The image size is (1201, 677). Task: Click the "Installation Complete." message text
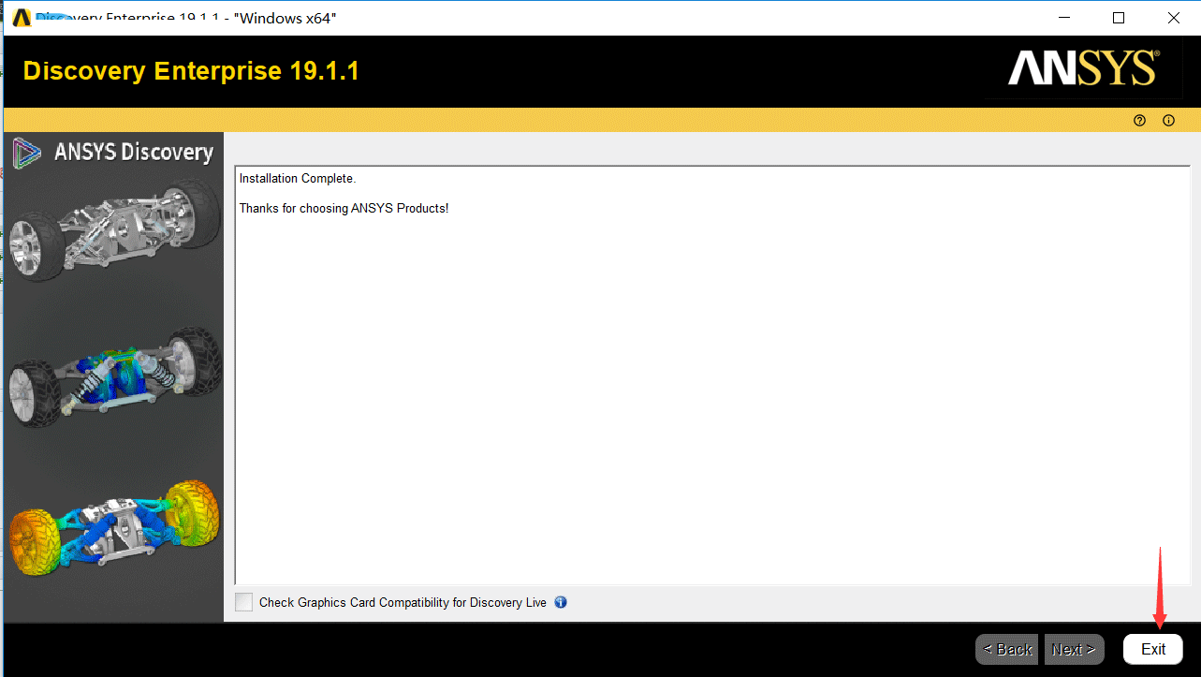pyautogui.click(x=298, y=178)
